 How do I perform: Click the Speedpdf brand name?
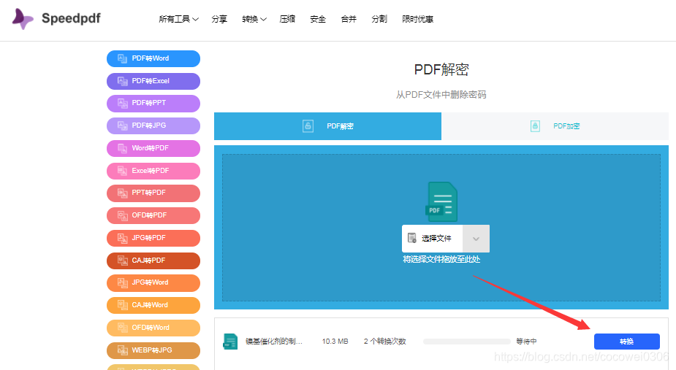71,18
